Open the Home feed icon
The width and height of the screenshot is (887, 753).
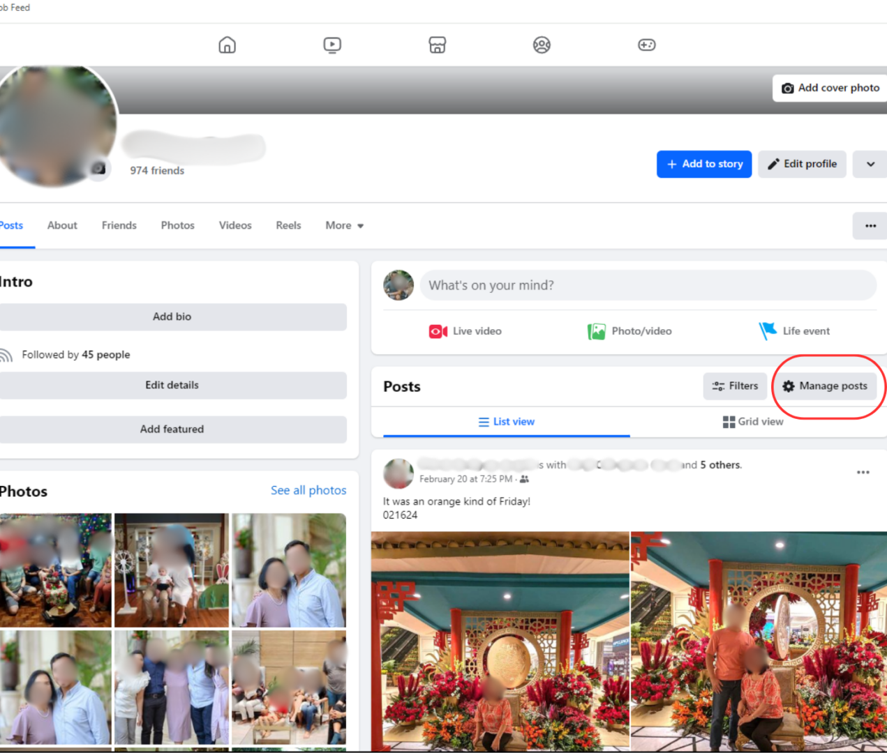(227, 45)
